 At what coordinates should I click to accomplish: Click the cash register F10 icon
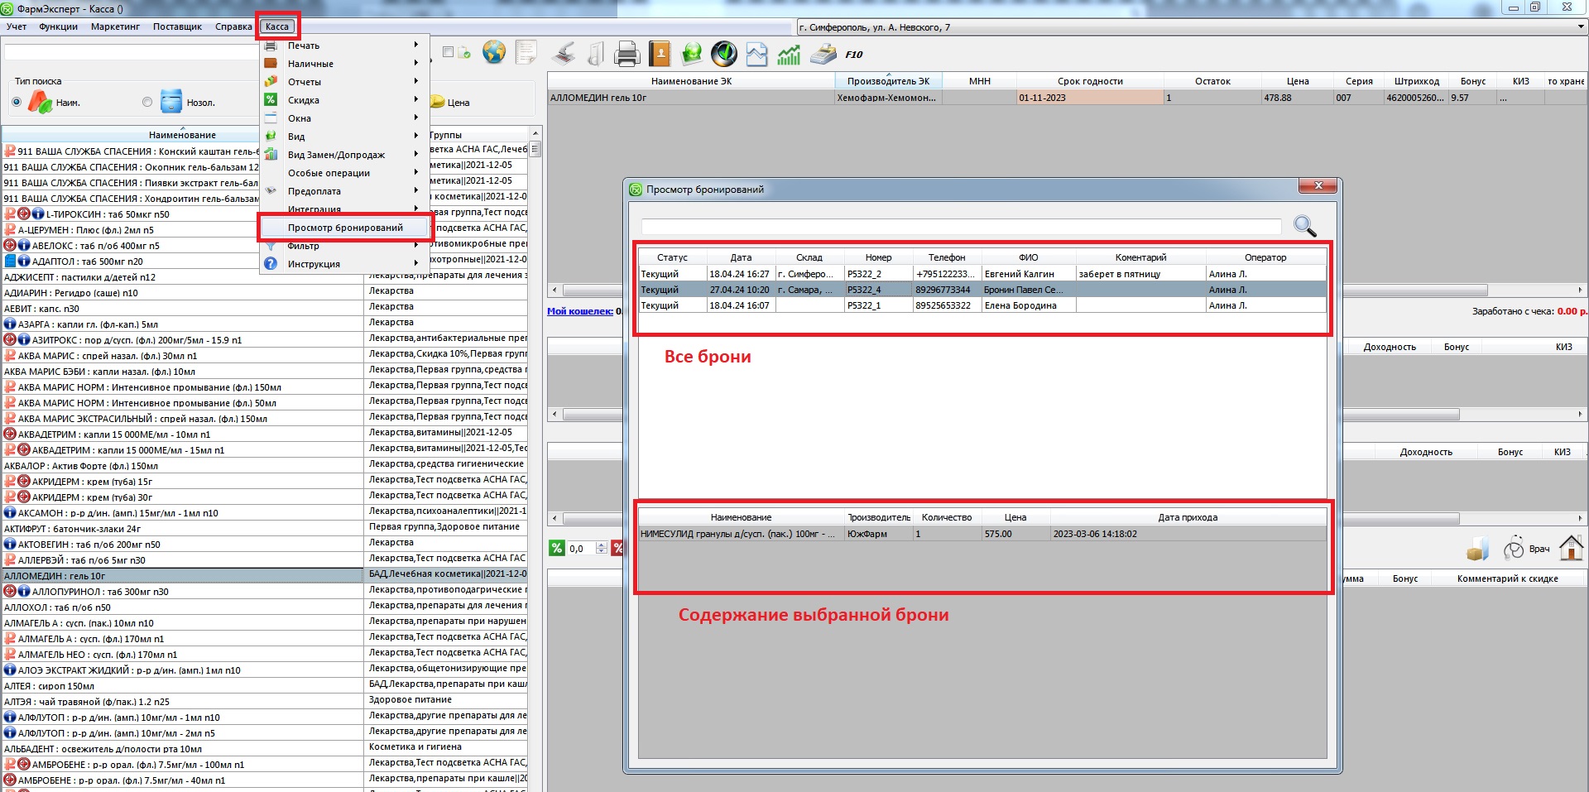823,55
